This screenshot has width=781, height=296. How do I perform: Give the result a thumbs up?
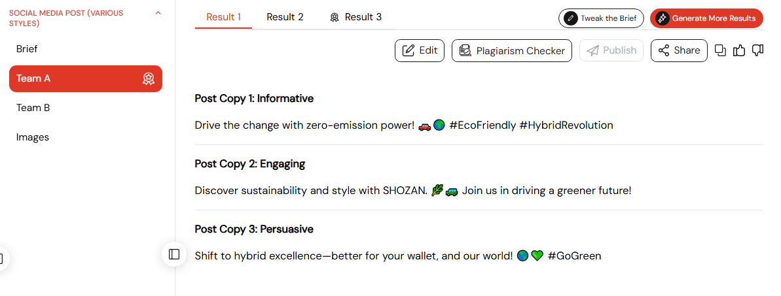739,50
